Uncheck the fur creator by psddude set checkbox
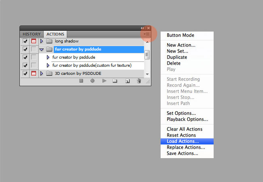 click(x=25, y=49)
